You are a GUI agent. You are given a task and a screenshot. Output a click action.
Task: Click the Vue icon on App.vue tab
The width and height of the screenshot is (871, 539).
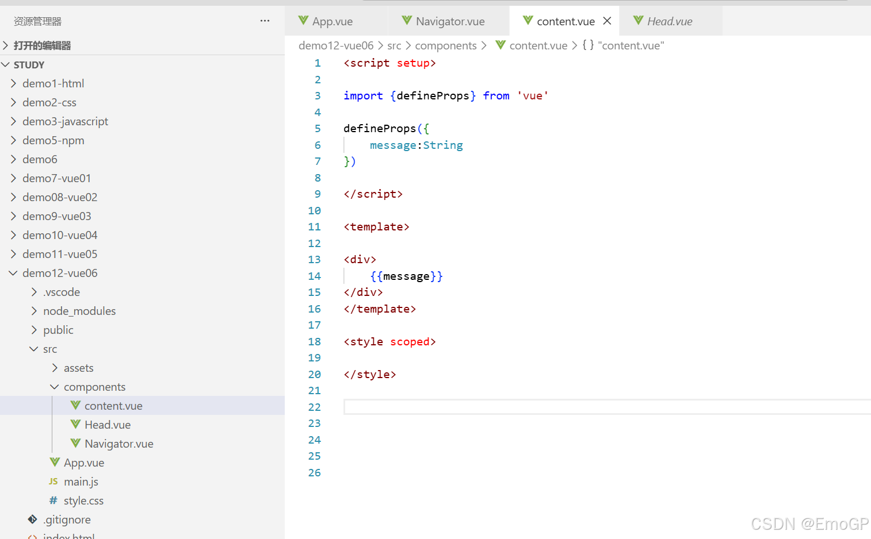pos(303,21)
